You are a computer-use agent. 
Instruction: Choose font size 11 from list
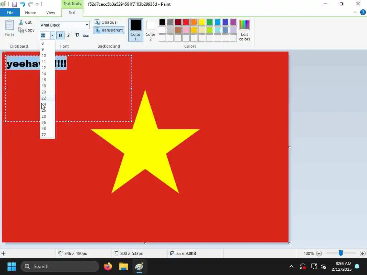click(x=48, y=62)
